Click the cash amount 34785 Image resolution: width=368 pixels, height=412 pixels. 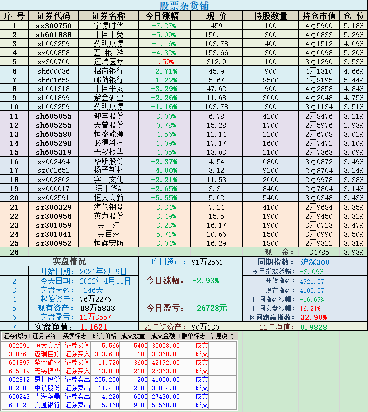click(x=319, y=252)
